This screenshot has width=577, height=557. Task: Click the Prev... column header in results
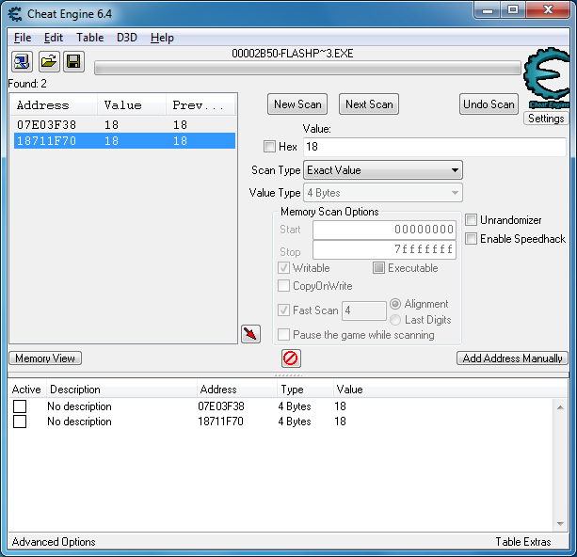(x=200, y=105)
